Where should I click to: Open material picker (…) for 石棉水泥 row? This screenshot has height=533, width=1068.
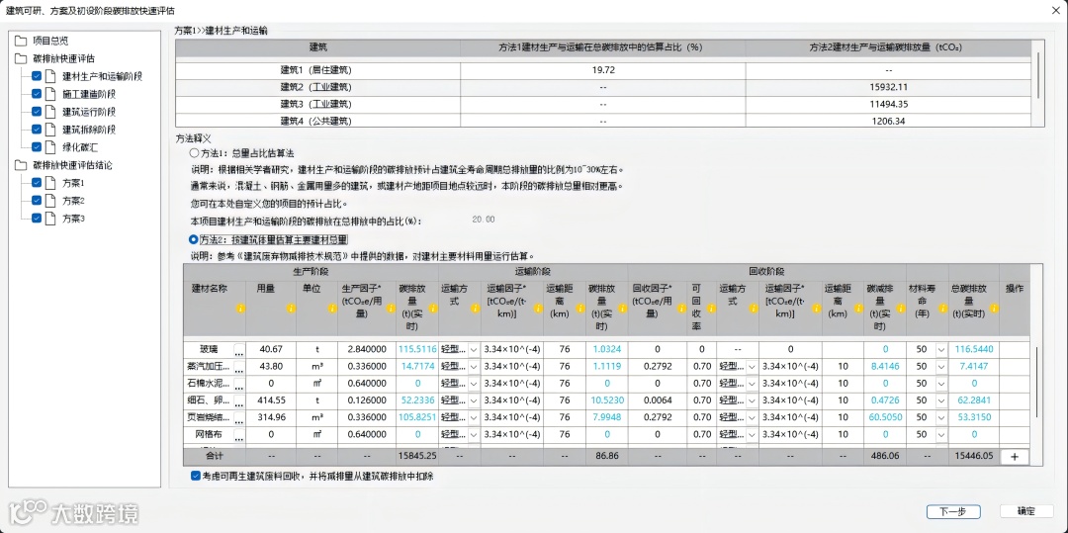(x=239, y=384)
